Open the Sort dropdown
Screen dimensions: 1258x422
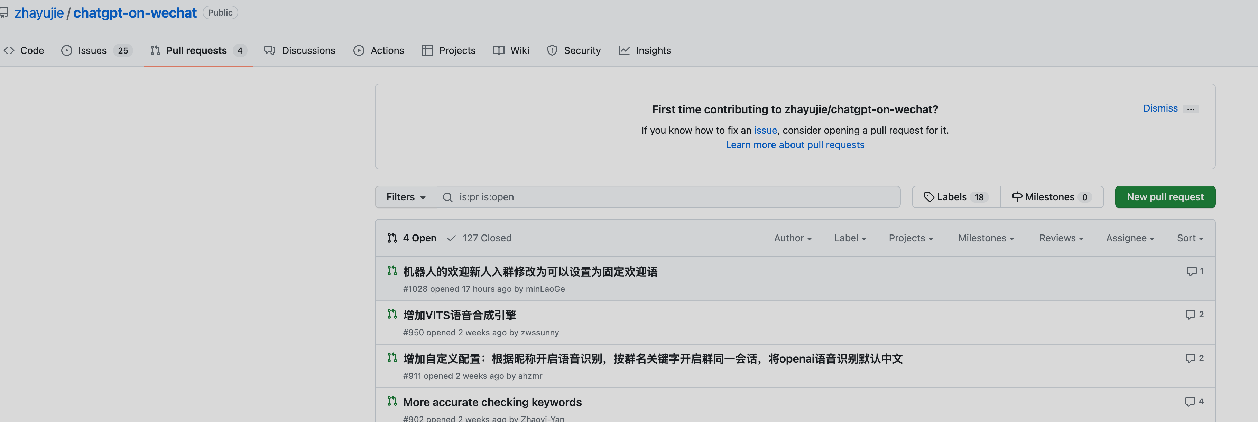1190,238
